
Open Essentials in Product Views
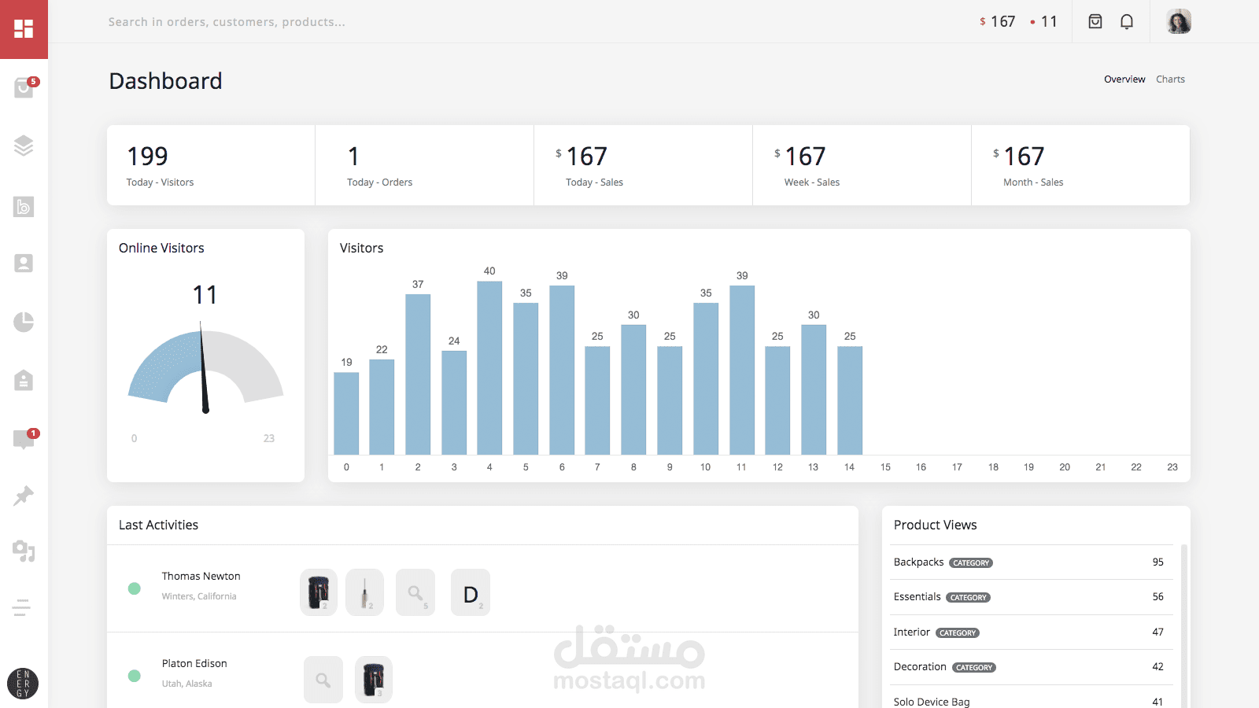point(1031,597)
